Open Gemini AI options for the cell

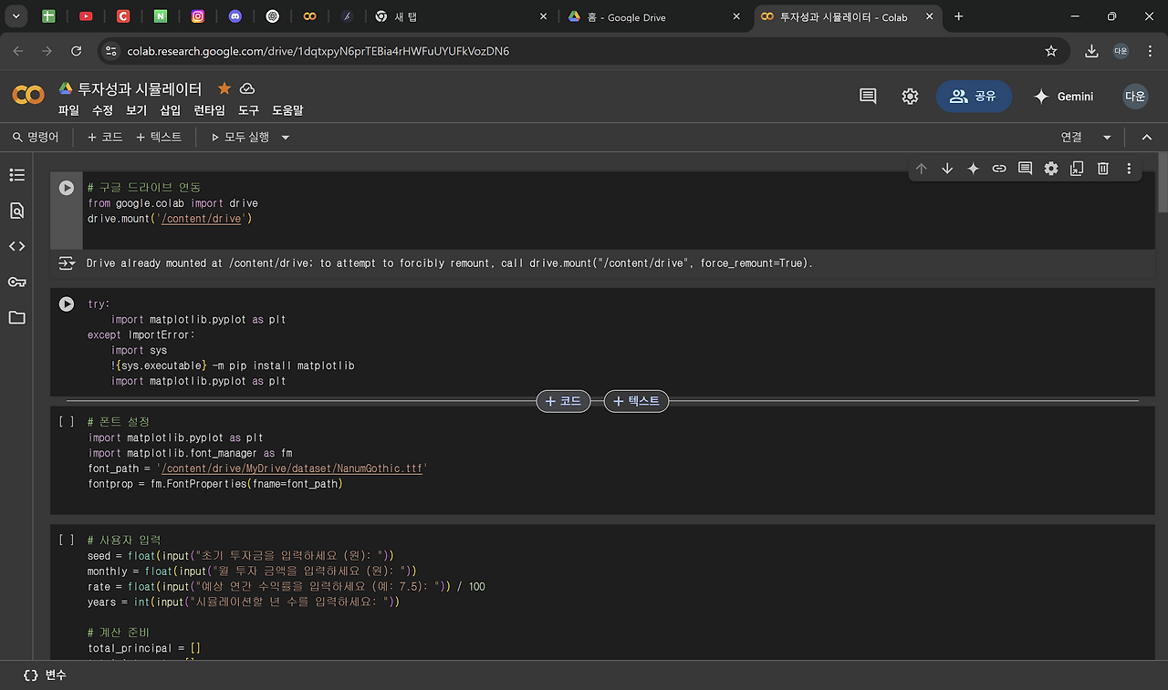pos(973,169)
